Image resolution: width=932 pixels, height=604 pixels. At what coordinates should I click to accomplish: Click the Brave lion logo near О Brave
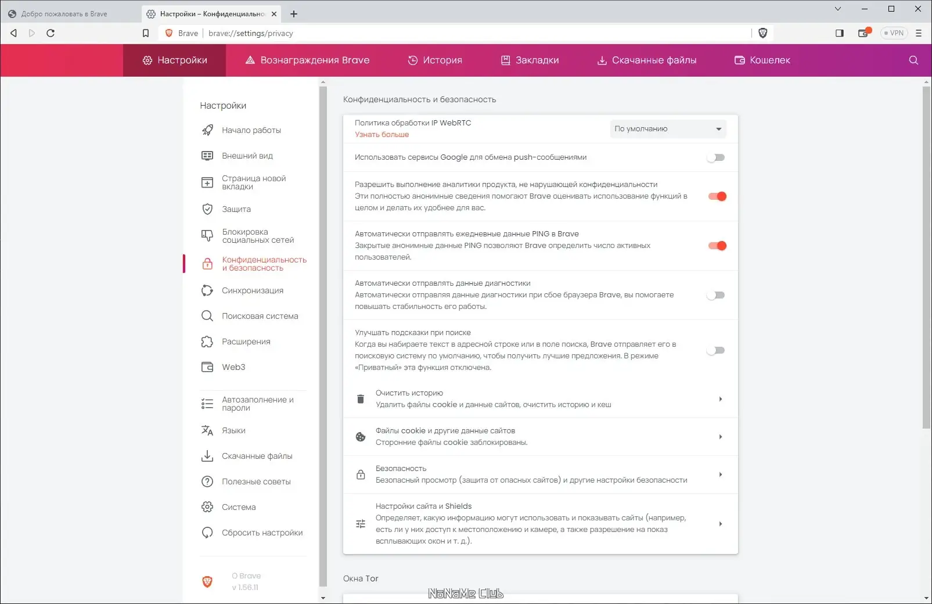click(x=207, y=581)
